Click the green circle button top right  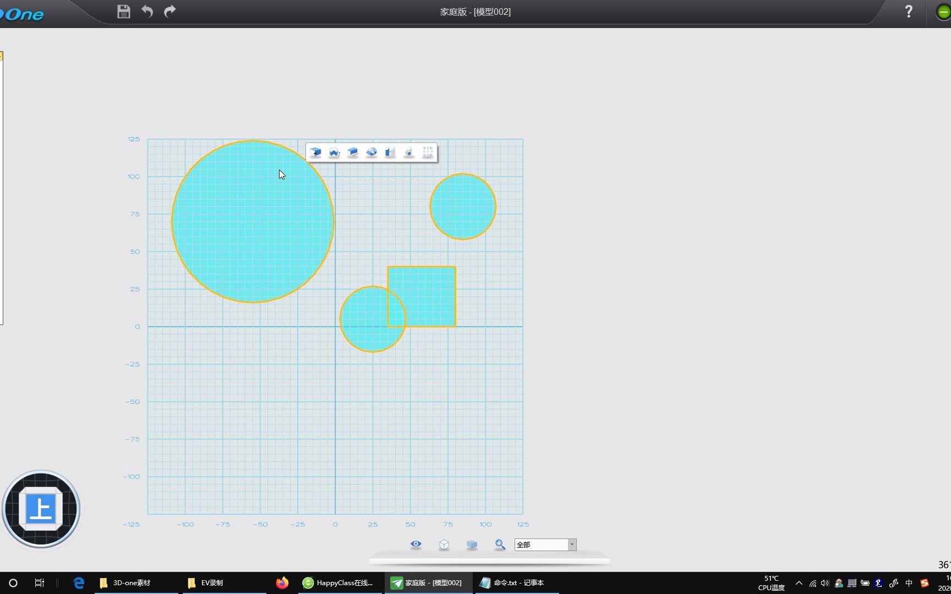tap(943, 12)
